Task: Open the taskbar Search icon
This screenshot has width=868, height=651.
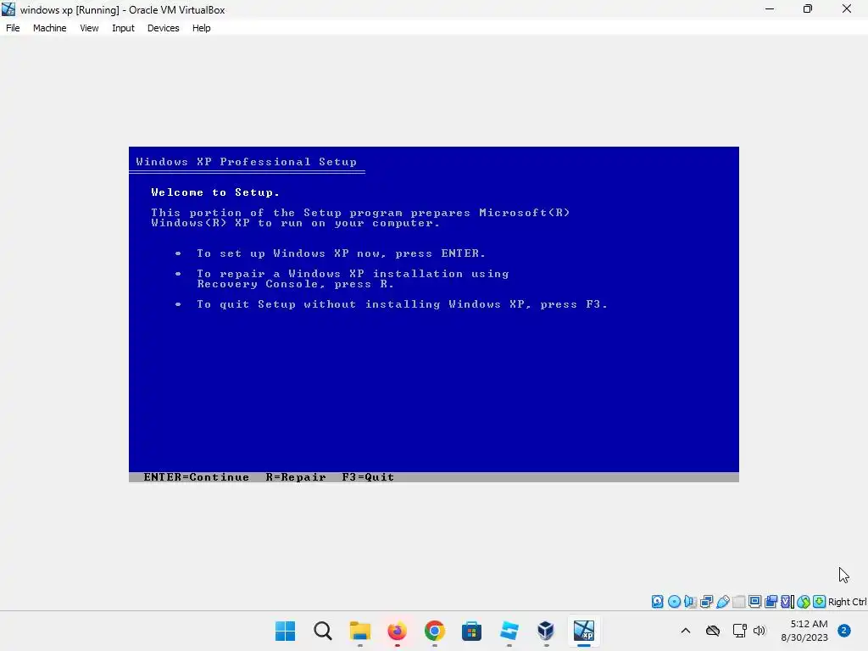Action: 323,631
